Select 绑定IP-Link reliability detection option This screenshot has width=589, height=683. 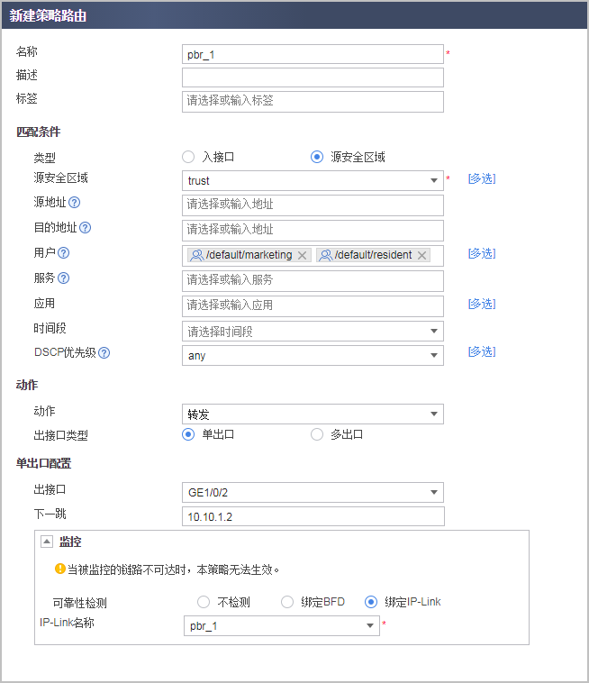(370, 602)
